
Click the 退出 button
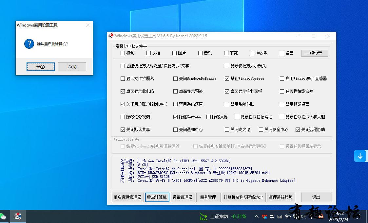click(x=316, y=197)
